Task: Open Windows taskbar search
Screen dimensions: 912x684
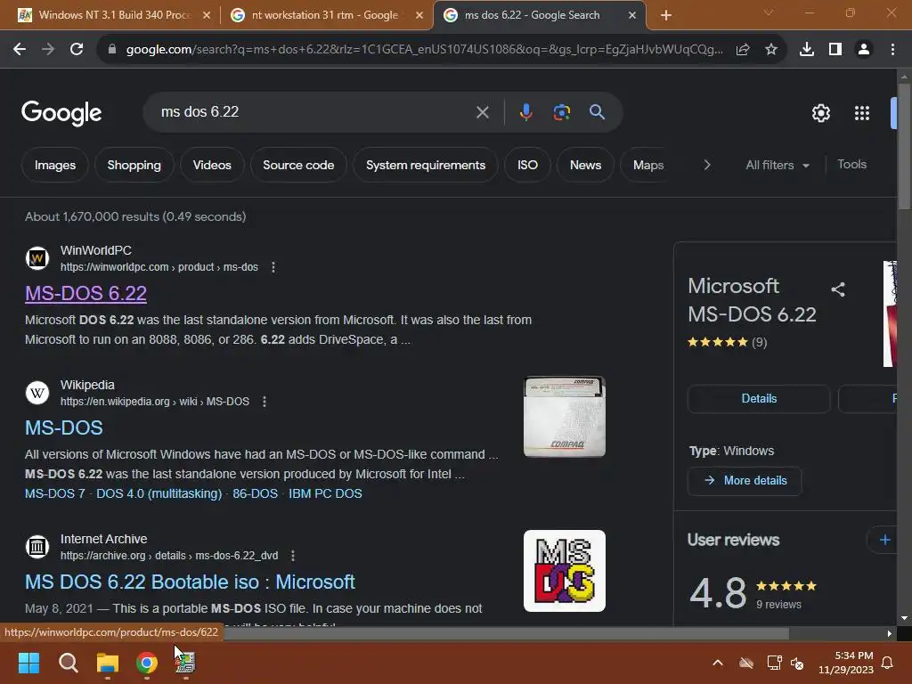Action: click(68, 663)
